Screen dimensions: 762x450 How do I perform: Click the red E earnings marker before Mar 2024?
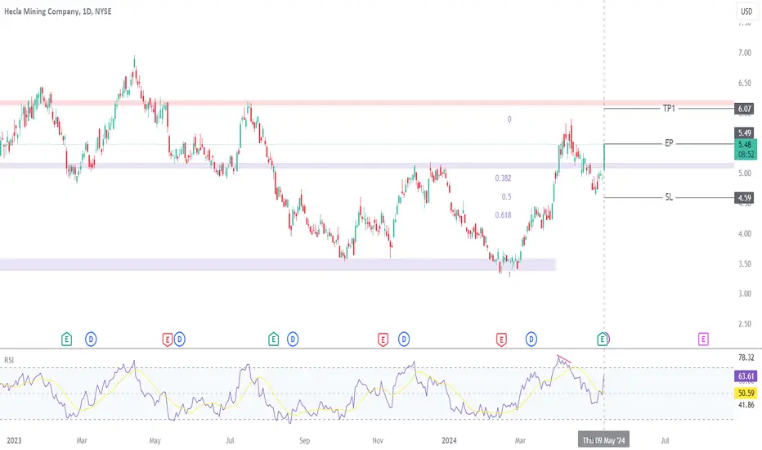501,339
